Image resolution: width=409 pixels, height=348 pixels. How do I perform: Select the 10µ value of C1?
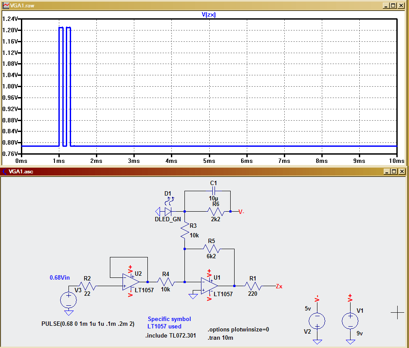(213, 199)
